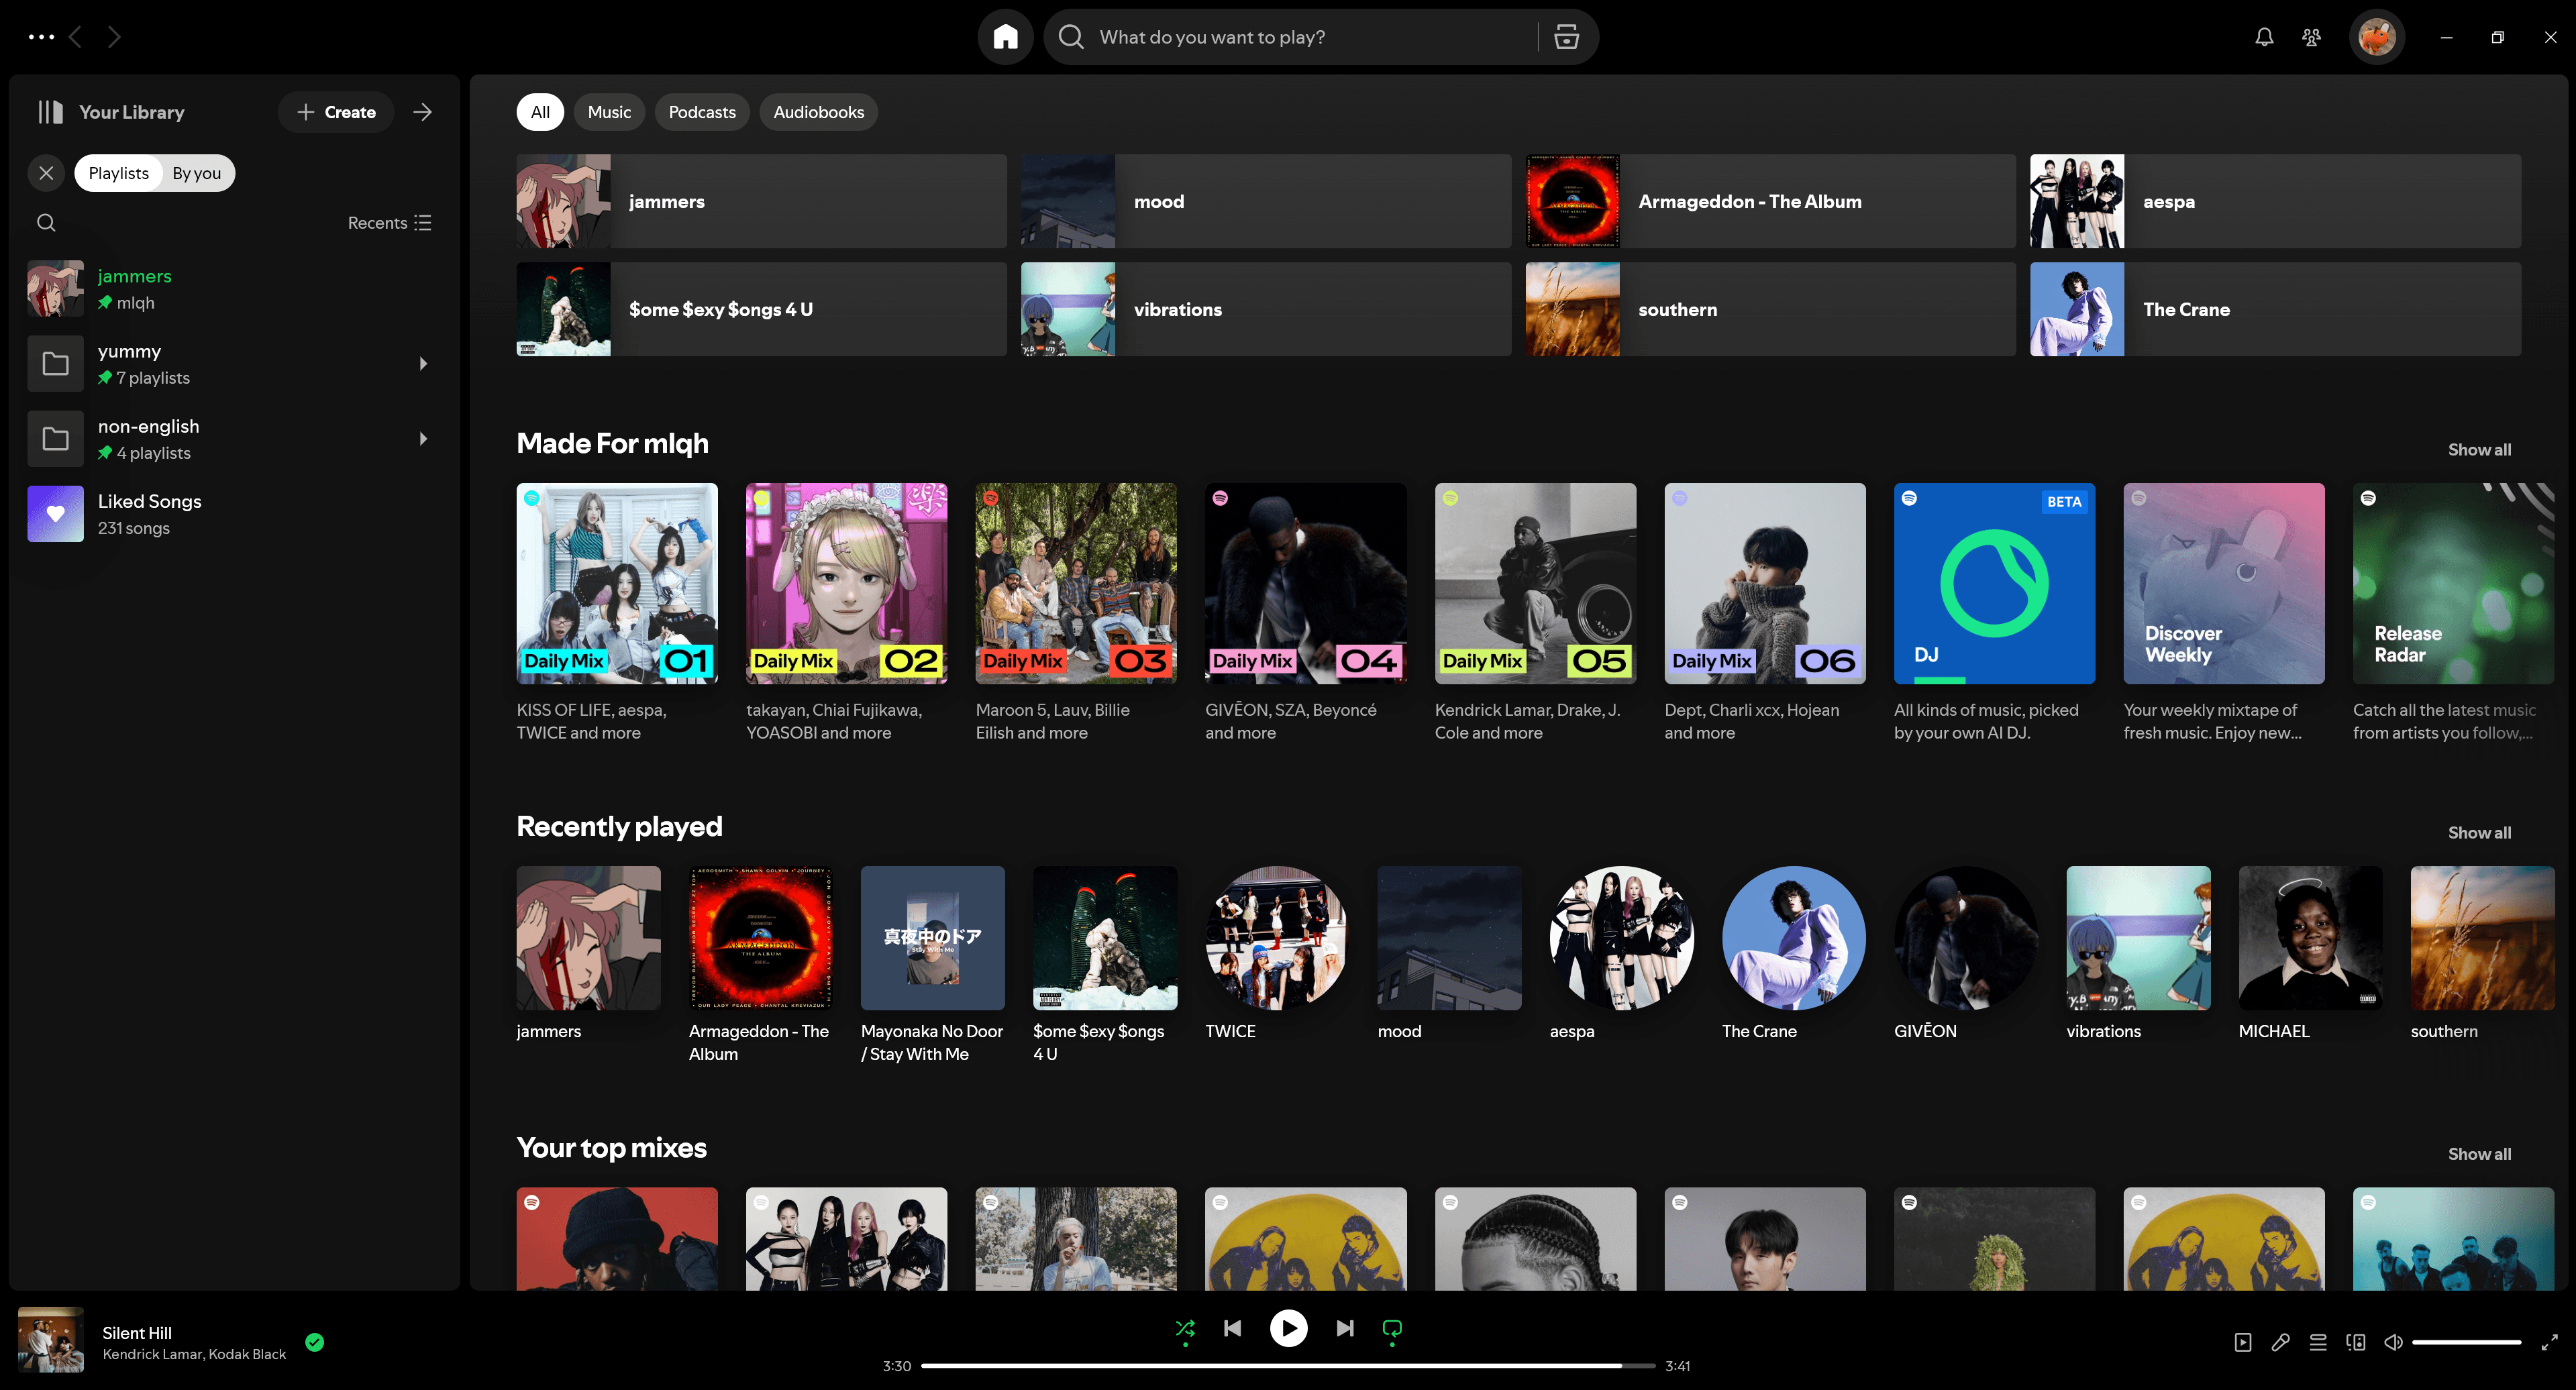The width and height of the screenshot is (2576, 1390).
Task: Skip to previous track
Action: [x=1232, y=1328]
